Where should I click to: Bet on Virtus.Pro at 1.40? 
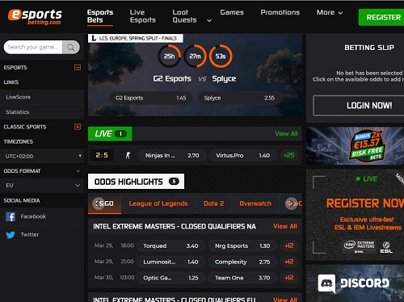243,155
